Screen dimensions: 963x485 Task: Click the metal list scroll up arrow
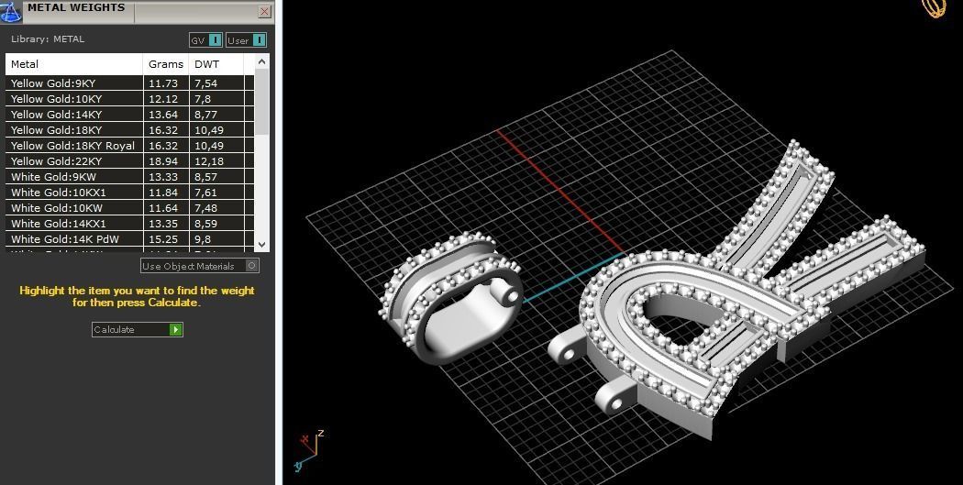(x=261, y=61)
